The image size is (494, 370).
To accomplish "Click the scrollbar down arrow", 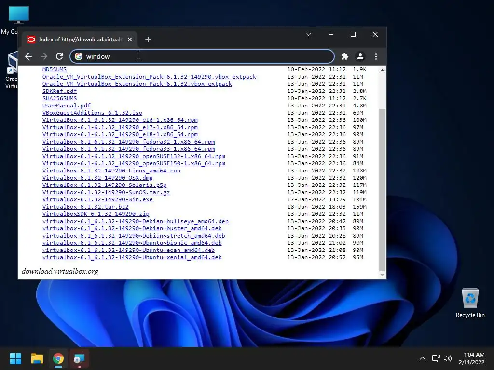I will point(382,275).
